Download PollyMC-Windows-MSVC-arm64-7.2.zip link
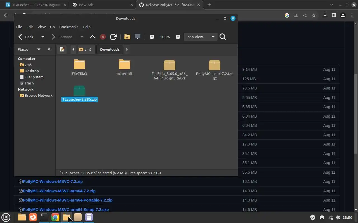 point(59,191)
